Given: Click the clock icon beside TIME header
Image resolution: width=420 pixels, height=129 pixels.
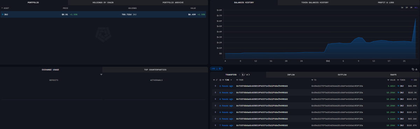Looking at the screenshot, I should click(220, 80).
